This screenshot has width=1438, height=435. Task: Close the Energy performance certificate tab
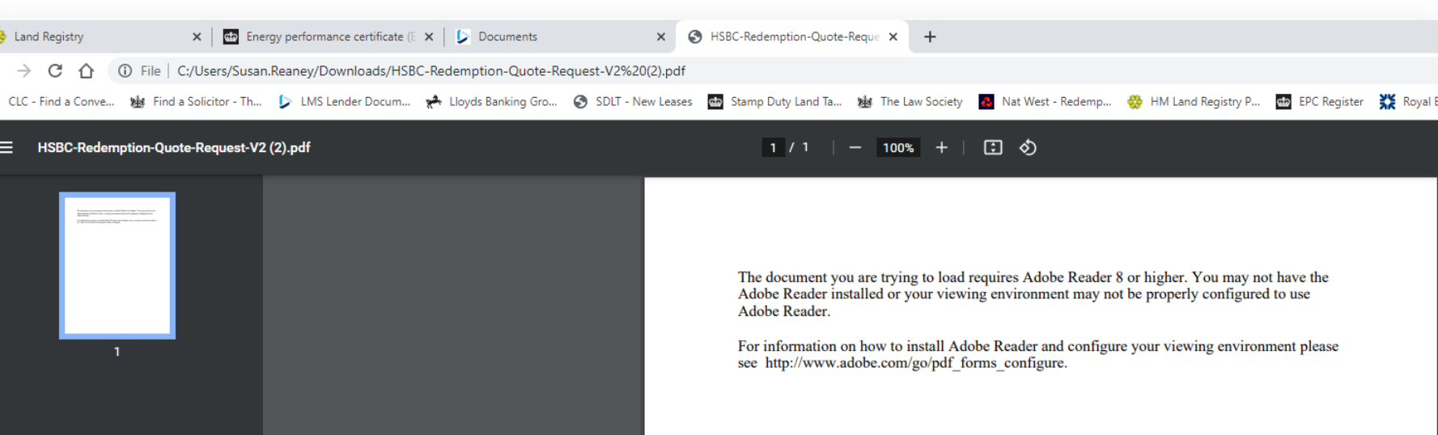click(x=429, y=36)
